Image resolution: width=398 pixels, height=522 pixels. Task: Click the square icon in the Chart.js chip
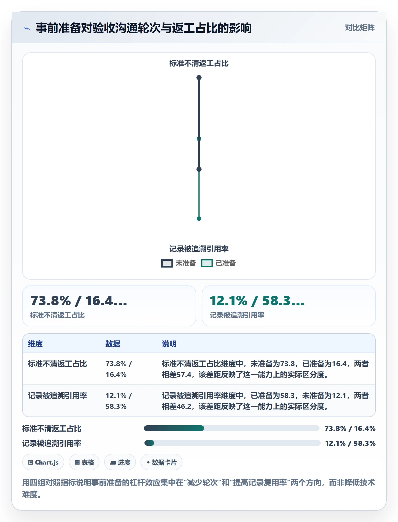pos(31,463)
